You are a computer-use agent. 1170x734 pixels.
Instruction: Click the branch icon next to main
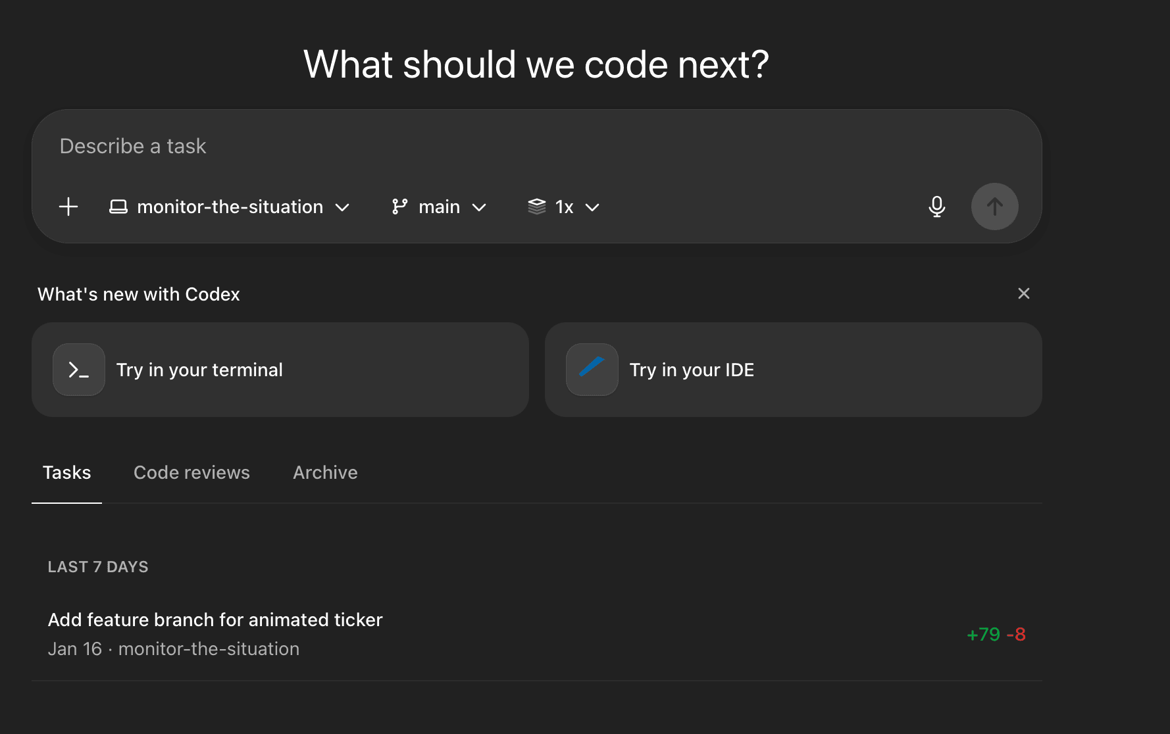[x=399, y=207]
